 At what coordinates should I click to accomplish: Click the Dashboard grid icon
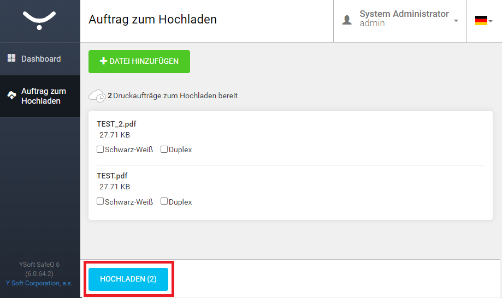(x=11, y=58)
